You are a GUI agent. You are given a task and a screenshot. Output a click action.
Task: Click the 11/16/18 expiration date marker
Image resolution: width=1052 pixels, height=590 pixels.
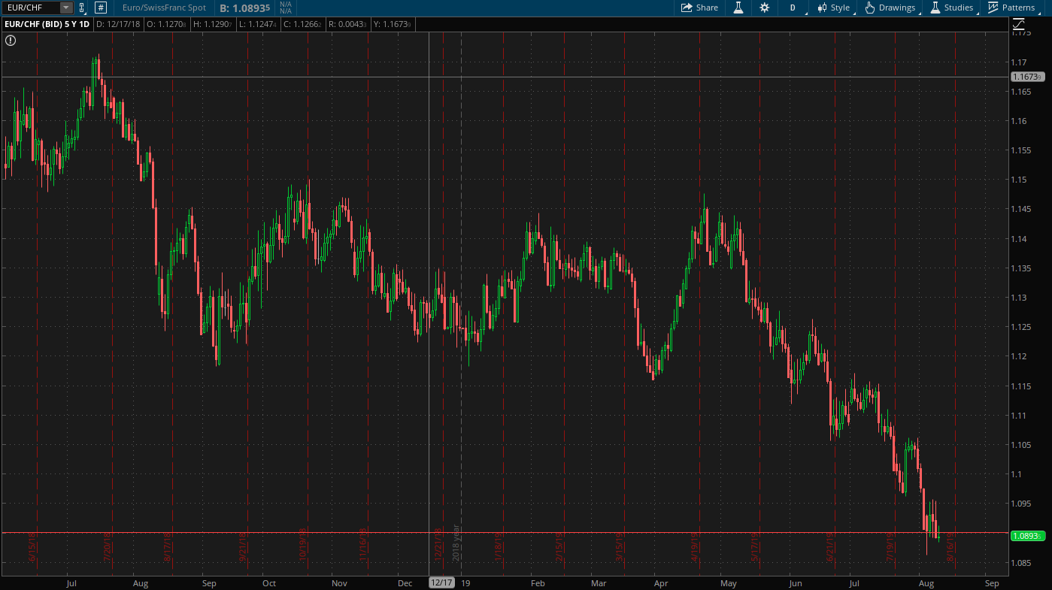click(x=362, y=546)
